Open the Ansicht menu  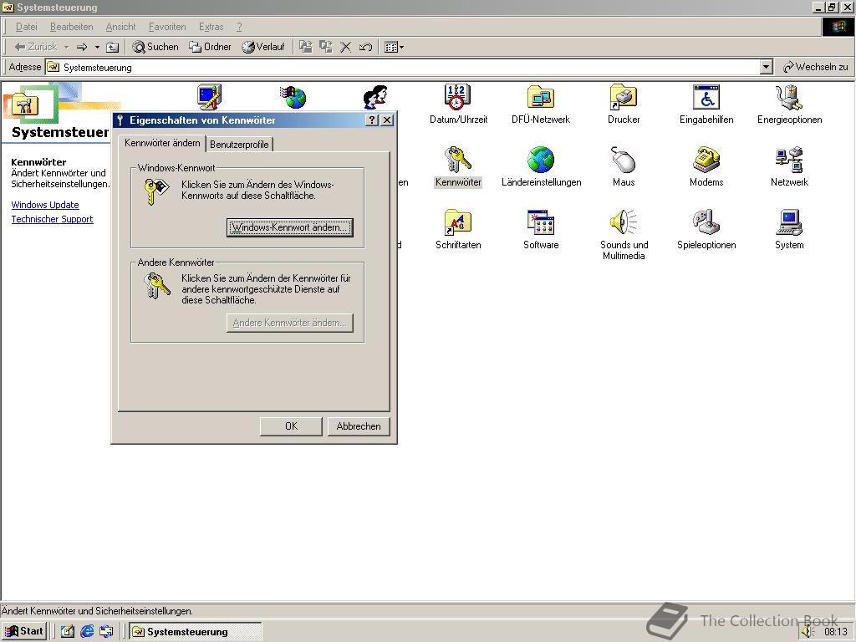(120, 27)
